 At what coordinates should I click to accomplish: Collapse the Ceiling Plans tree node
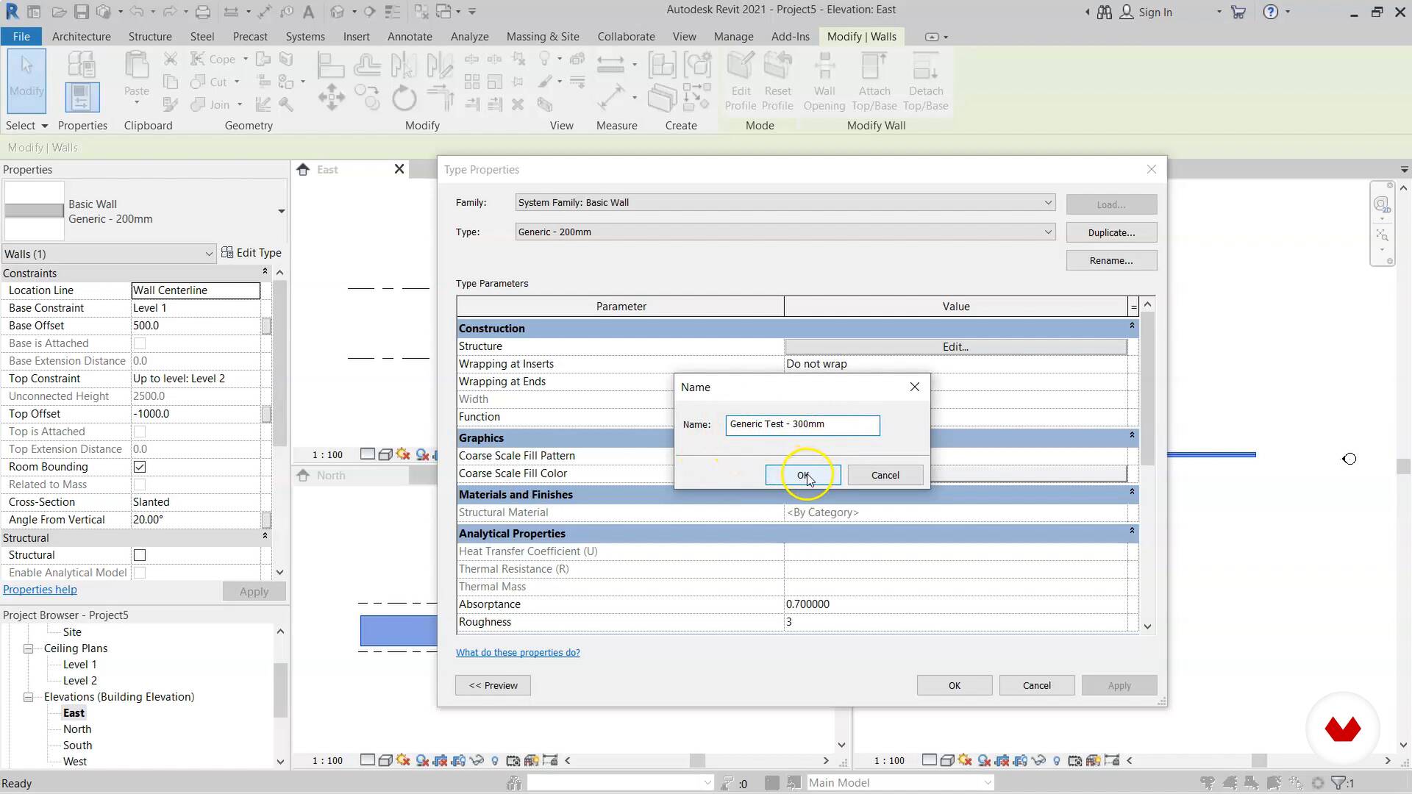click(29, 648)
